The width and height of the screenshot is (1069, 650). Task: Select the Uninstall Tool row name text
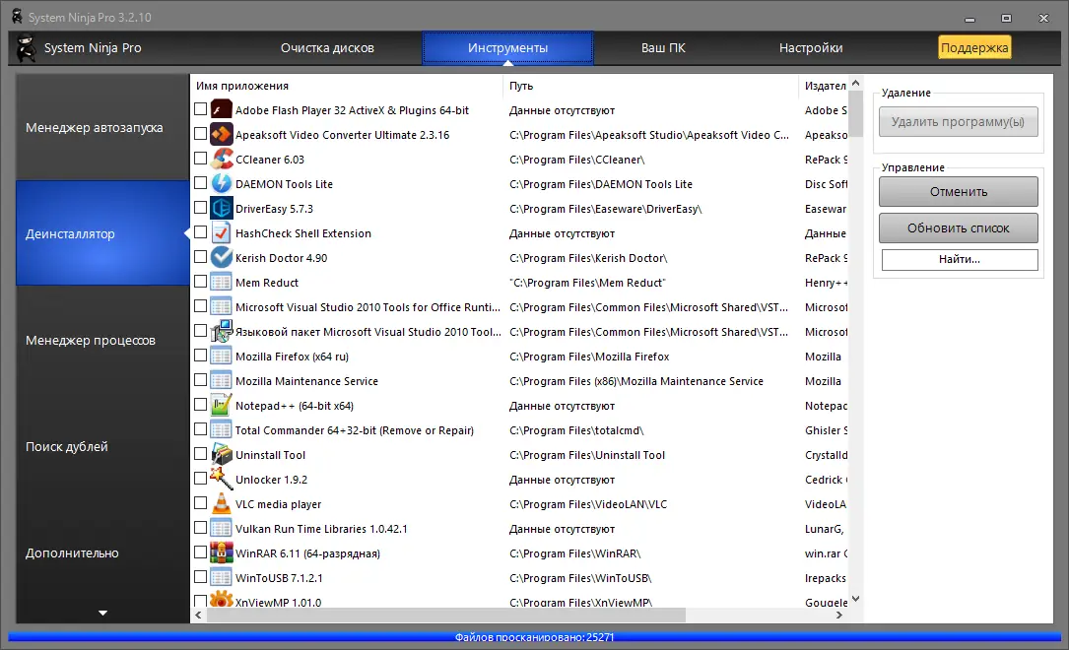270,454
